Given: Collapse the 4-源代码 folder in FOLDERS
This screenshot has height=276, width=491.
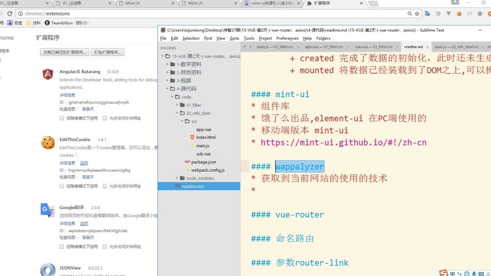Looking at the screenshot, I should tap(166, 89).
